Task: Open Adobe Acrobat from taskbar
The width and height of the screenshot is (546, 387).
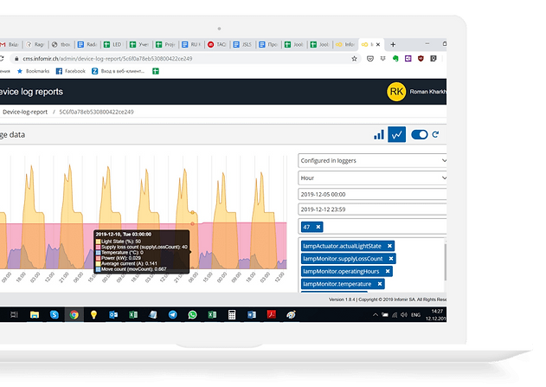Action: [x=272, y=315]
